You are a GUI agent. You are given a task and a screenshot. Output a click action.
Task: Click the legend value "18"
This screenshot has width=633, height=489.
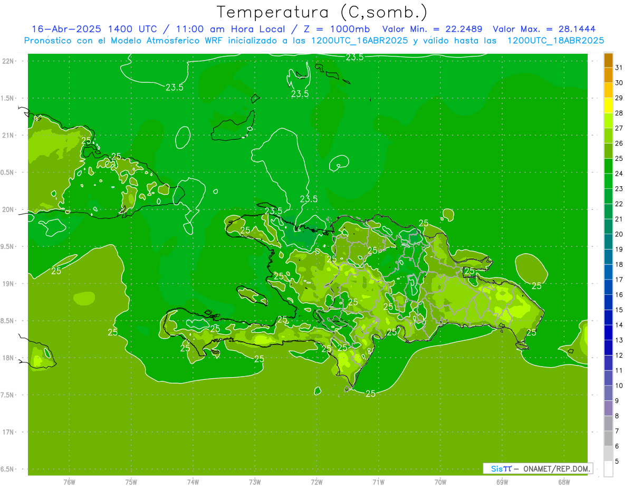(619, 265)
